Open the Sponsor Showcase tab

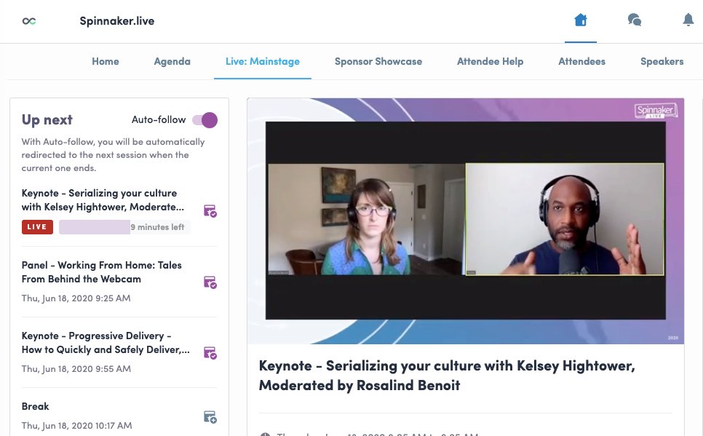[x=378, y=61]
